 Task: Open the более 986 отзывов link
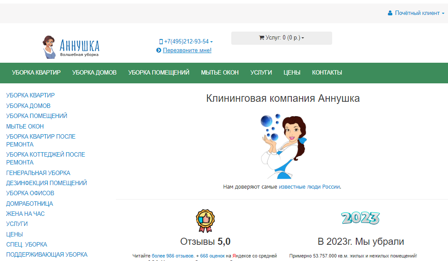coord(173,256)
